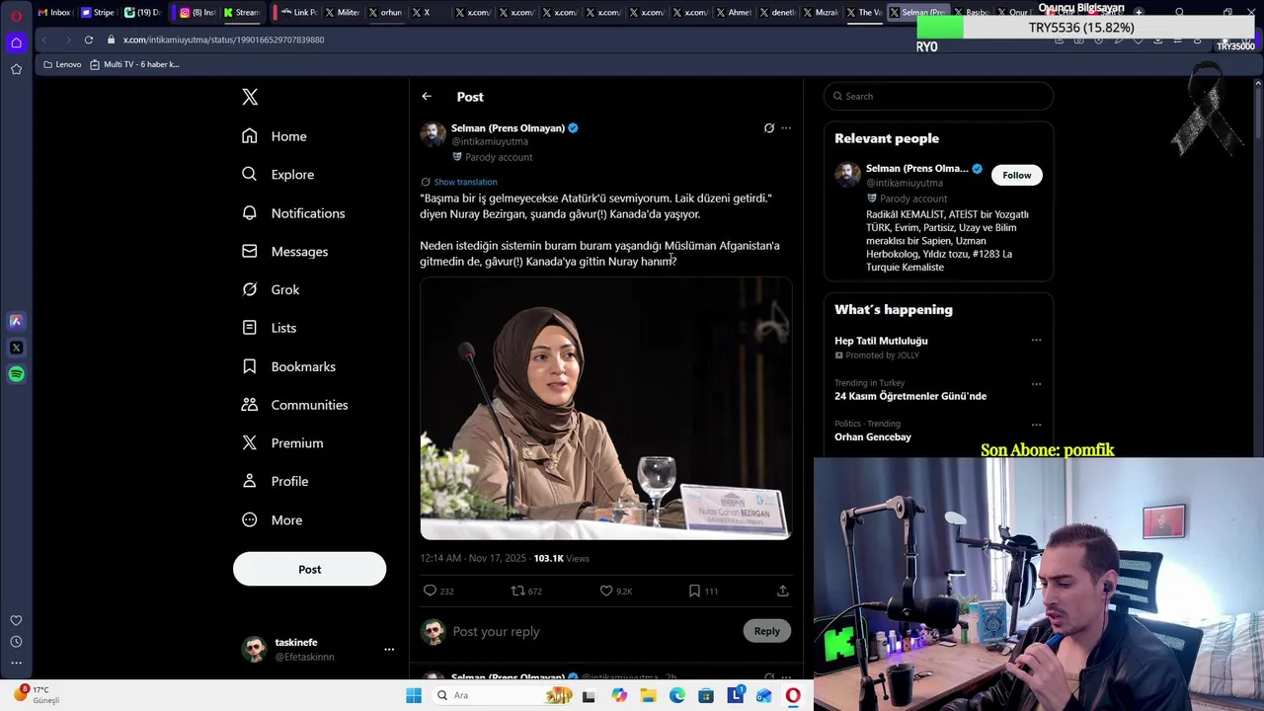Open Grok from the sidebar
The height and width of the screenshot is (711, 1264).
point(271,289)
